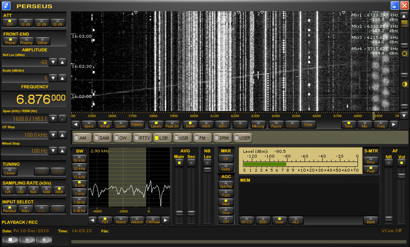This screenshot has width=410, height=247.
Task: Click the brightness sun icon beside waterfall
Action: [x=404, y=54]
